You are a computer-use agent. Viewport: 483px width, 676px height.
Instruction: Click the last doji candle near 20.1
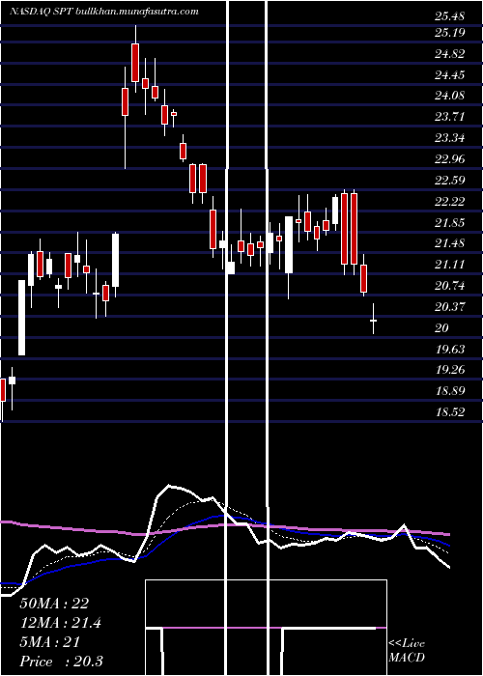(x=374, y=319)
